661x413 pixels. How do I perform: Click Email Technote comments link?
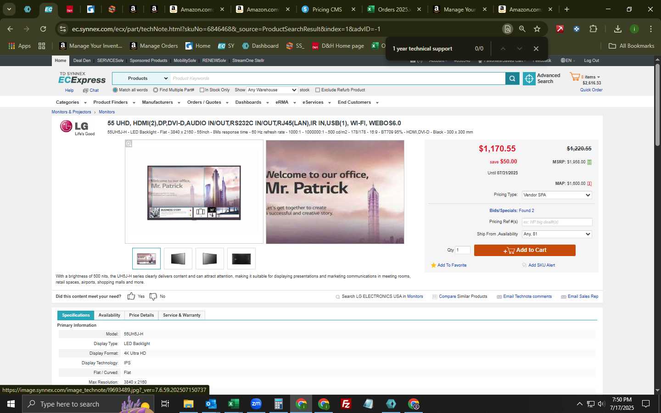[x=527, y=296]
